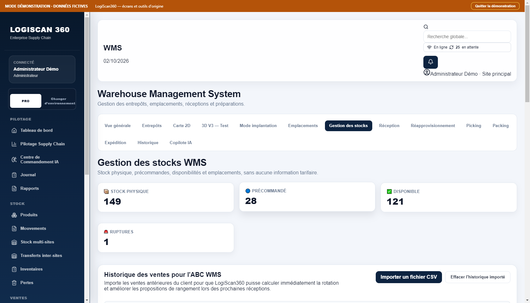Click Importer un fichier CSV button
The height and width of the screenshot is (303, 530).
point(409,277)
